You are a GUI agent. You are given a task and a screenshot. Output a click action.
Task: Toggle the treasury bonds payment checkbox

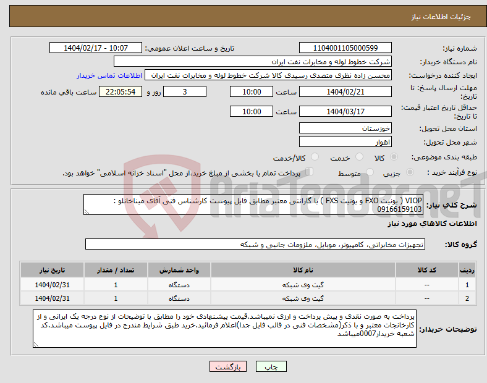(x=310, y=172)
